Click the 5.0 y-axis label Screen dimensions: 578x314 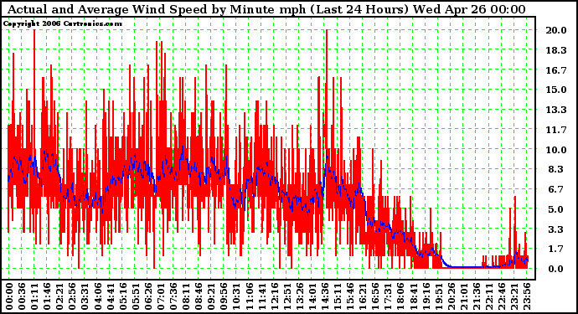click(556, 209)
